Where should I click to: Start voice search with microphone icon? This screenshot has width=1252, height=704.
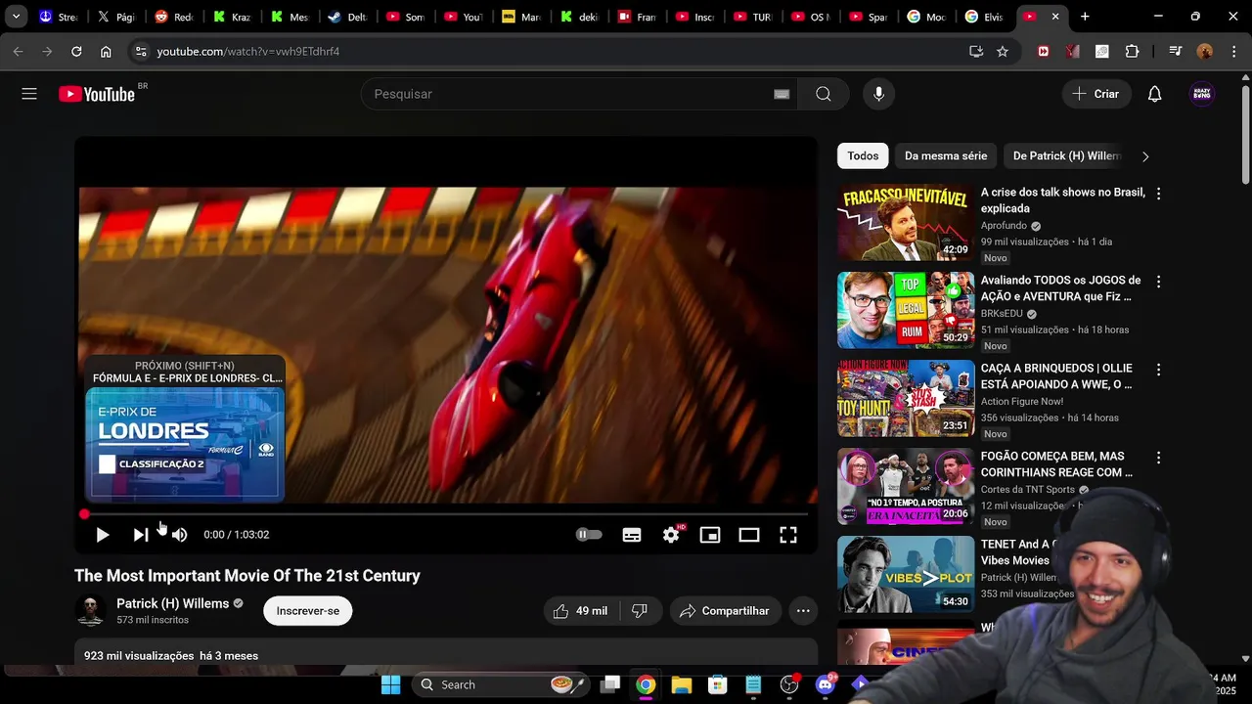[878, 94]
